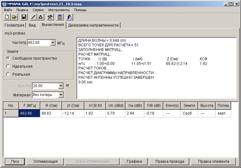Click the Оптимизация button

pyautogui.click(x=46, y=162)
